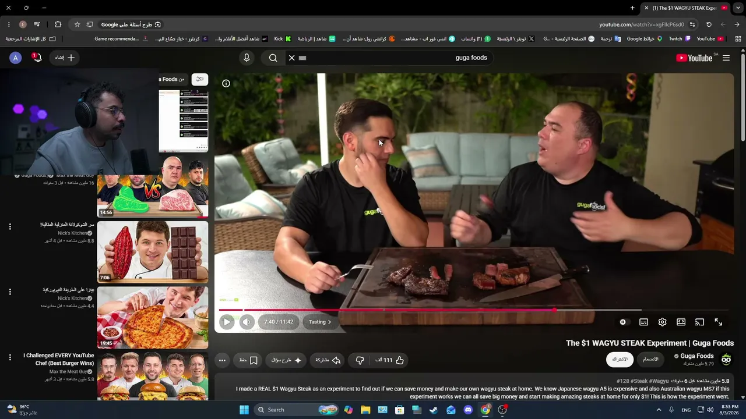Switch the player to theater mode
The width and height of the screenshot is (746, 419).
pyautogui.click(x=681, y=322)
